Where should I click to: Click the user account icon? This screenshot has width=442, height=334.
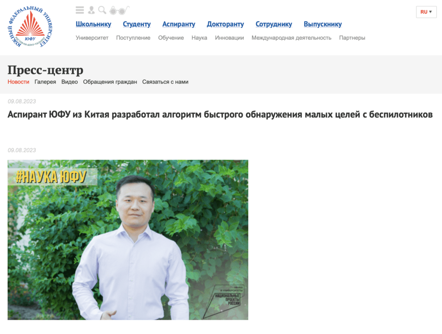click(92, 10)
